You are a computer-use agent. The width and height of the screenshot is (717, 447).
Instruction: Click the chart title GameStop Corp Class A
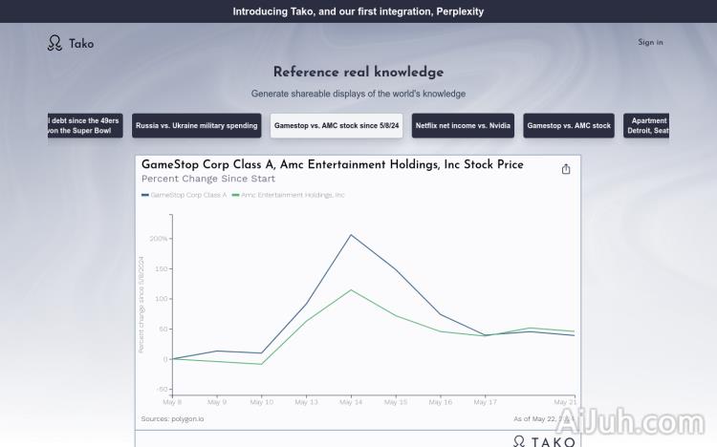point(332,164)
